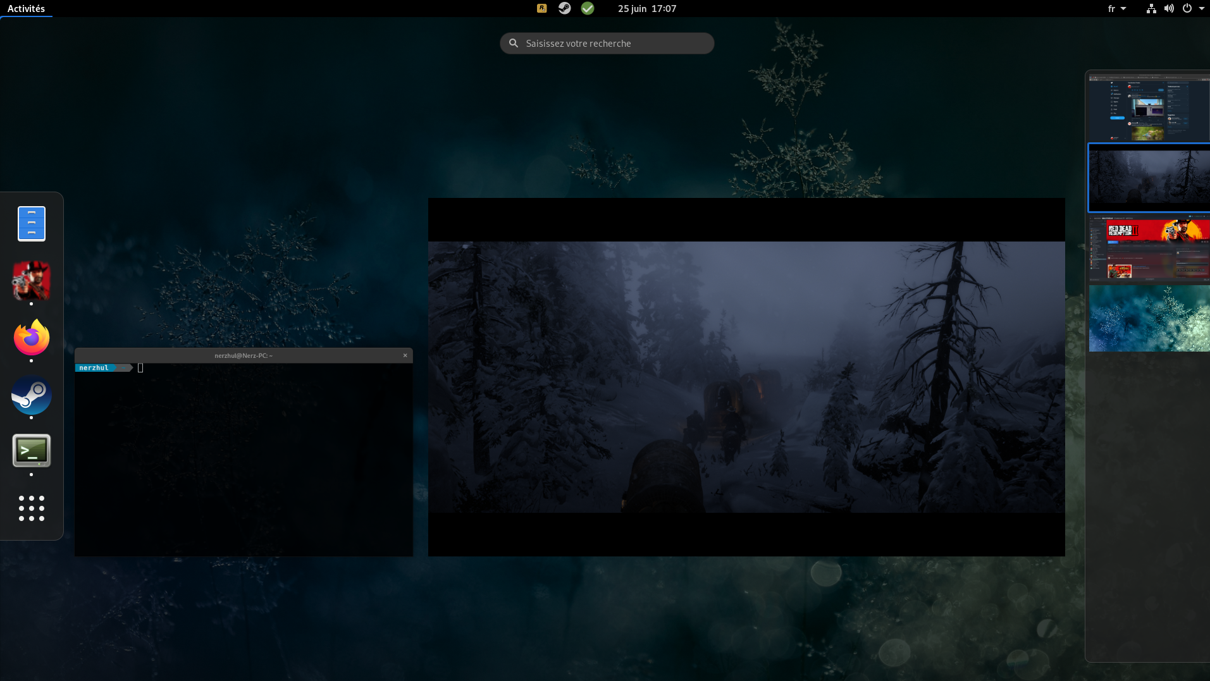Screen dimensions: 1210x681
Task: Click the Activités button
Action: [x=26, y=8]
